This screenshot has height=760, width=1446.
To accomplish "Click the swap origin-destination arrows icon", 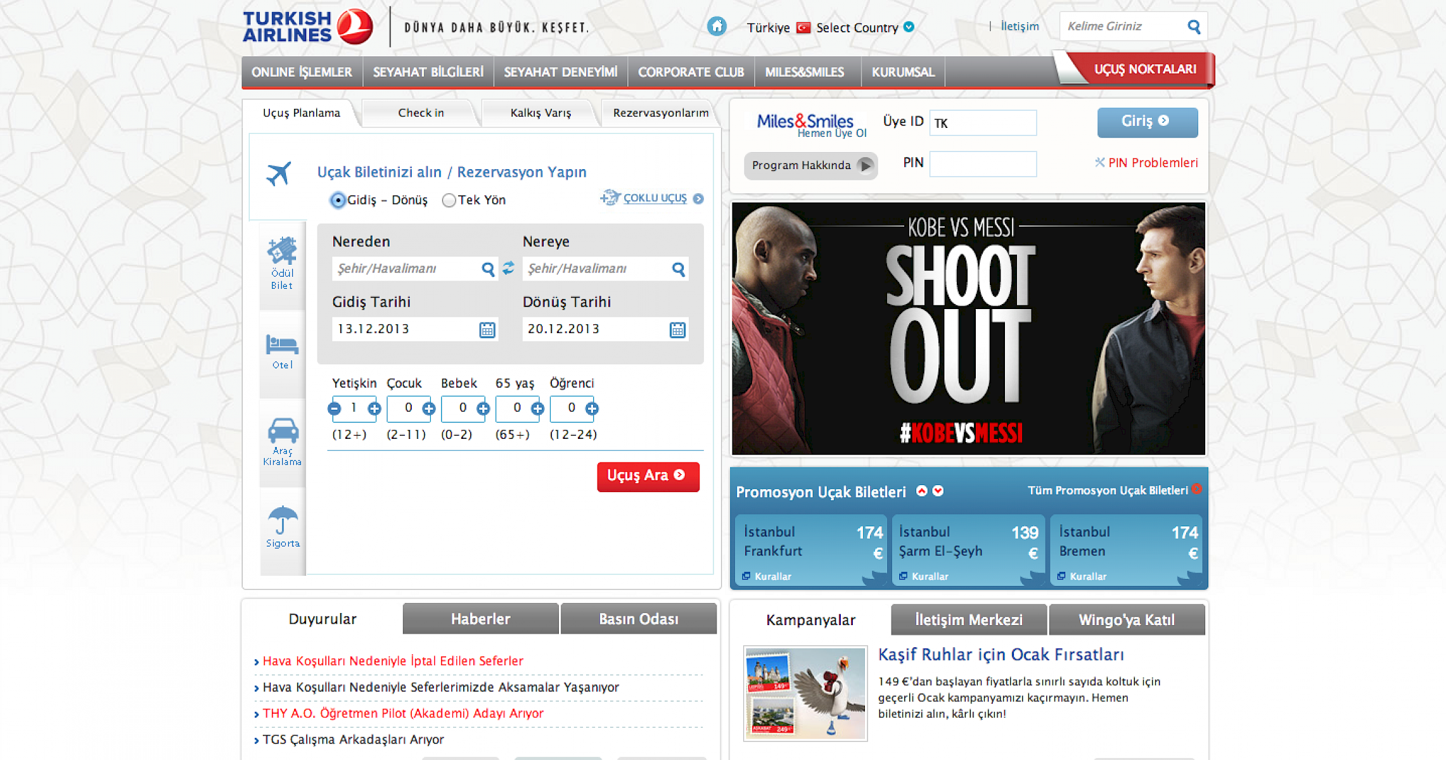I will click(x=509, y=268).
